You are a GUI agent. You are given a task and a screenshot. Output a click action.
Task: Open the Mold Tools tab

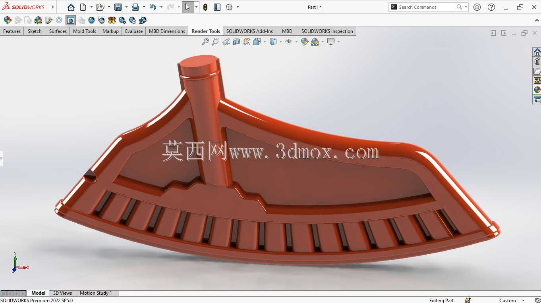(x=85, y=31)
